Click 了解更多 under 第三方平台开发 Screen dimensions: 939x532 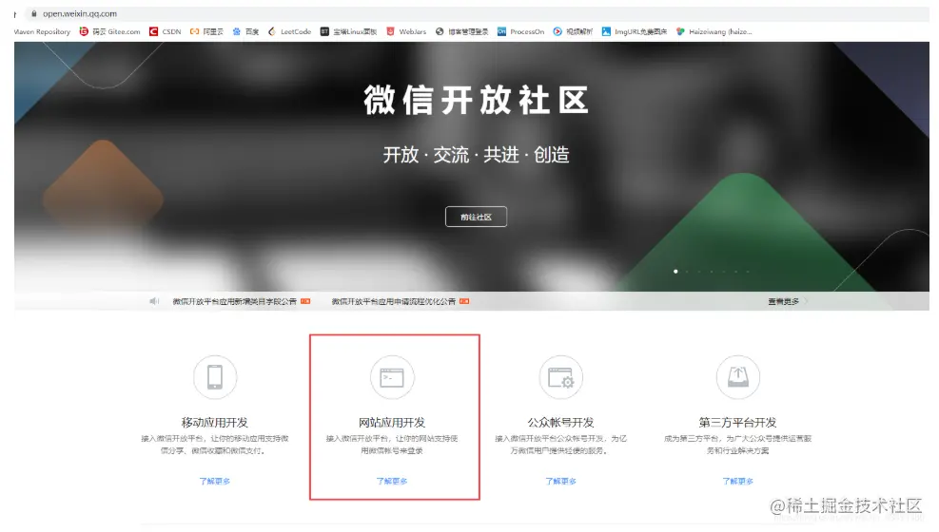738,482
